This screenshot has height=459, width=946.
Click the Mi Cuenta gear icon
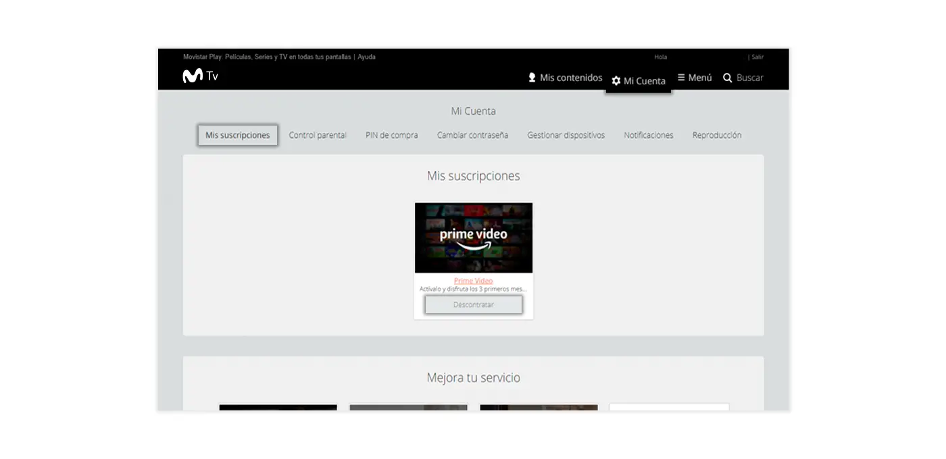pyautogui.click(x=616, y=81)
